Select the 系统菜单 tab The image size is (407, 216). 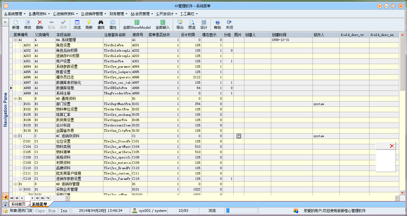[x=40, y=204]
